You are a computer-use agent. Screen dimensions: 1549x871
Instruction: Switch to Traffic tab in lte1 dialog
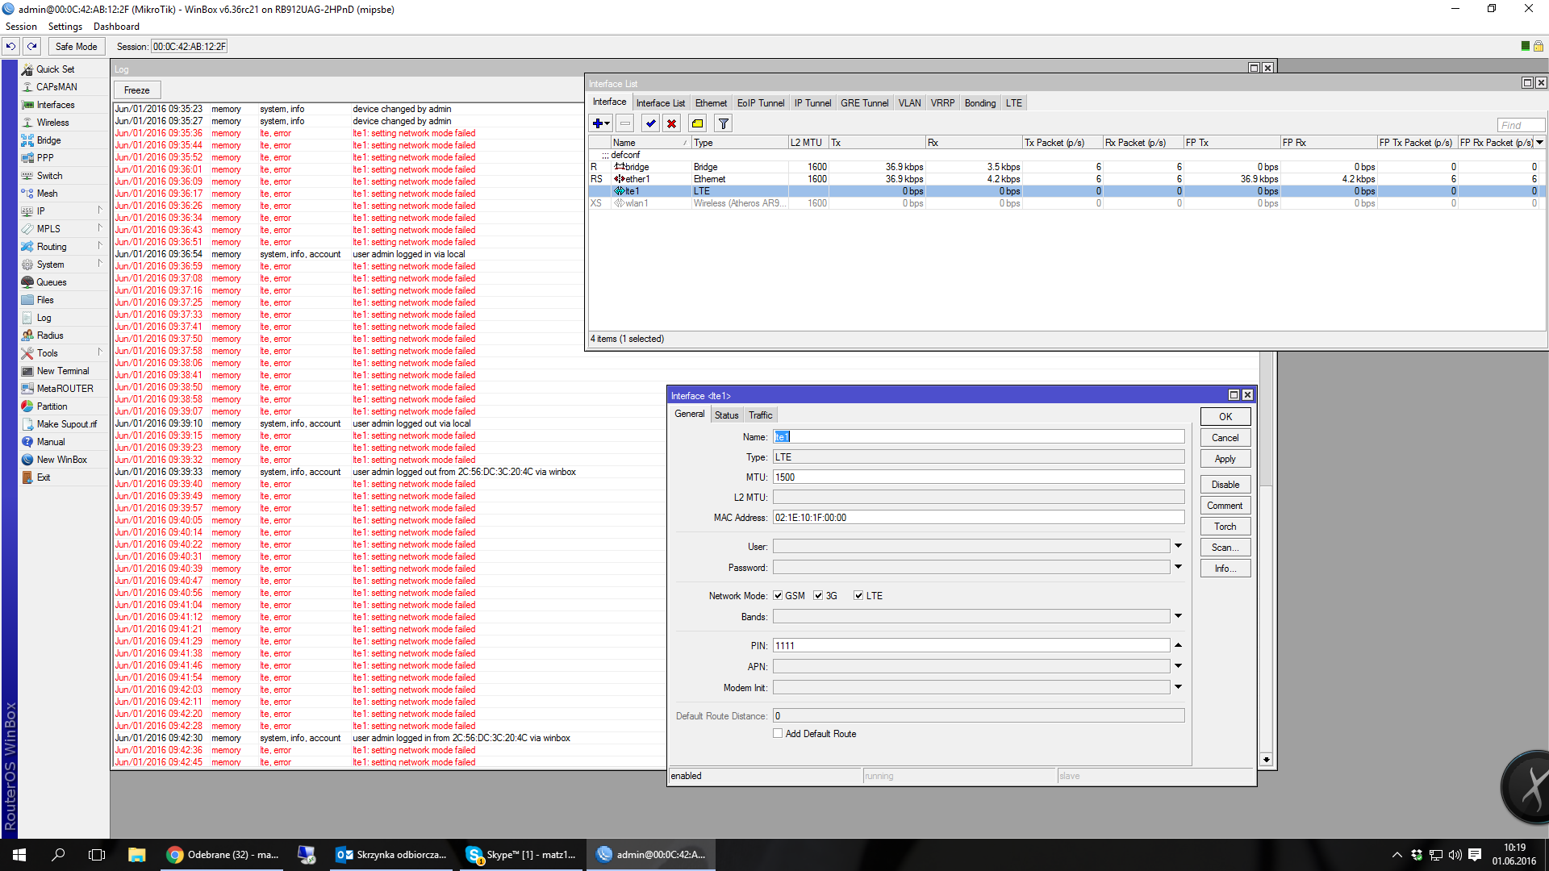[x=760, y=415]
